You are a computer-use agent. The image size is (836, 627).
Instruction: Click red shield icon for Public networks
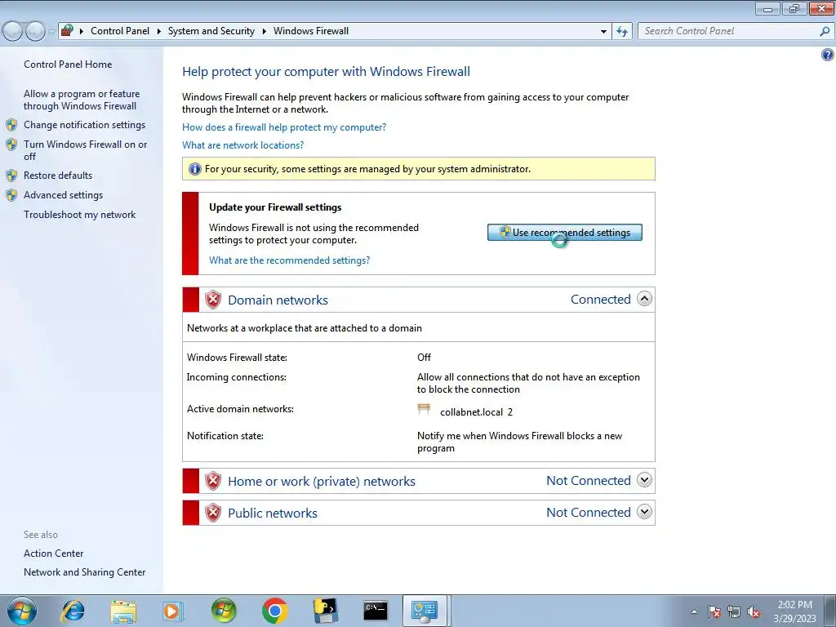click(213, 513)
